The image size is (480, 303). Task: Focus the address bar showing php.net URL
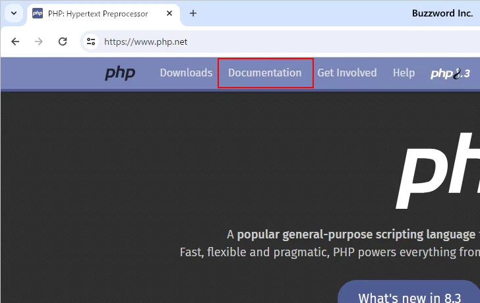[x=282, y=41]
